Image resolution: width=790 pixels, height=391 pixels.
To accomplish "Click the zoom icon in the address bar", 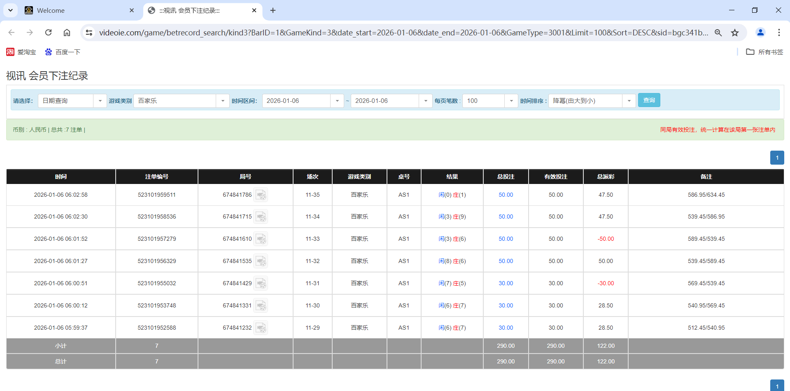I will pos(718,33).
